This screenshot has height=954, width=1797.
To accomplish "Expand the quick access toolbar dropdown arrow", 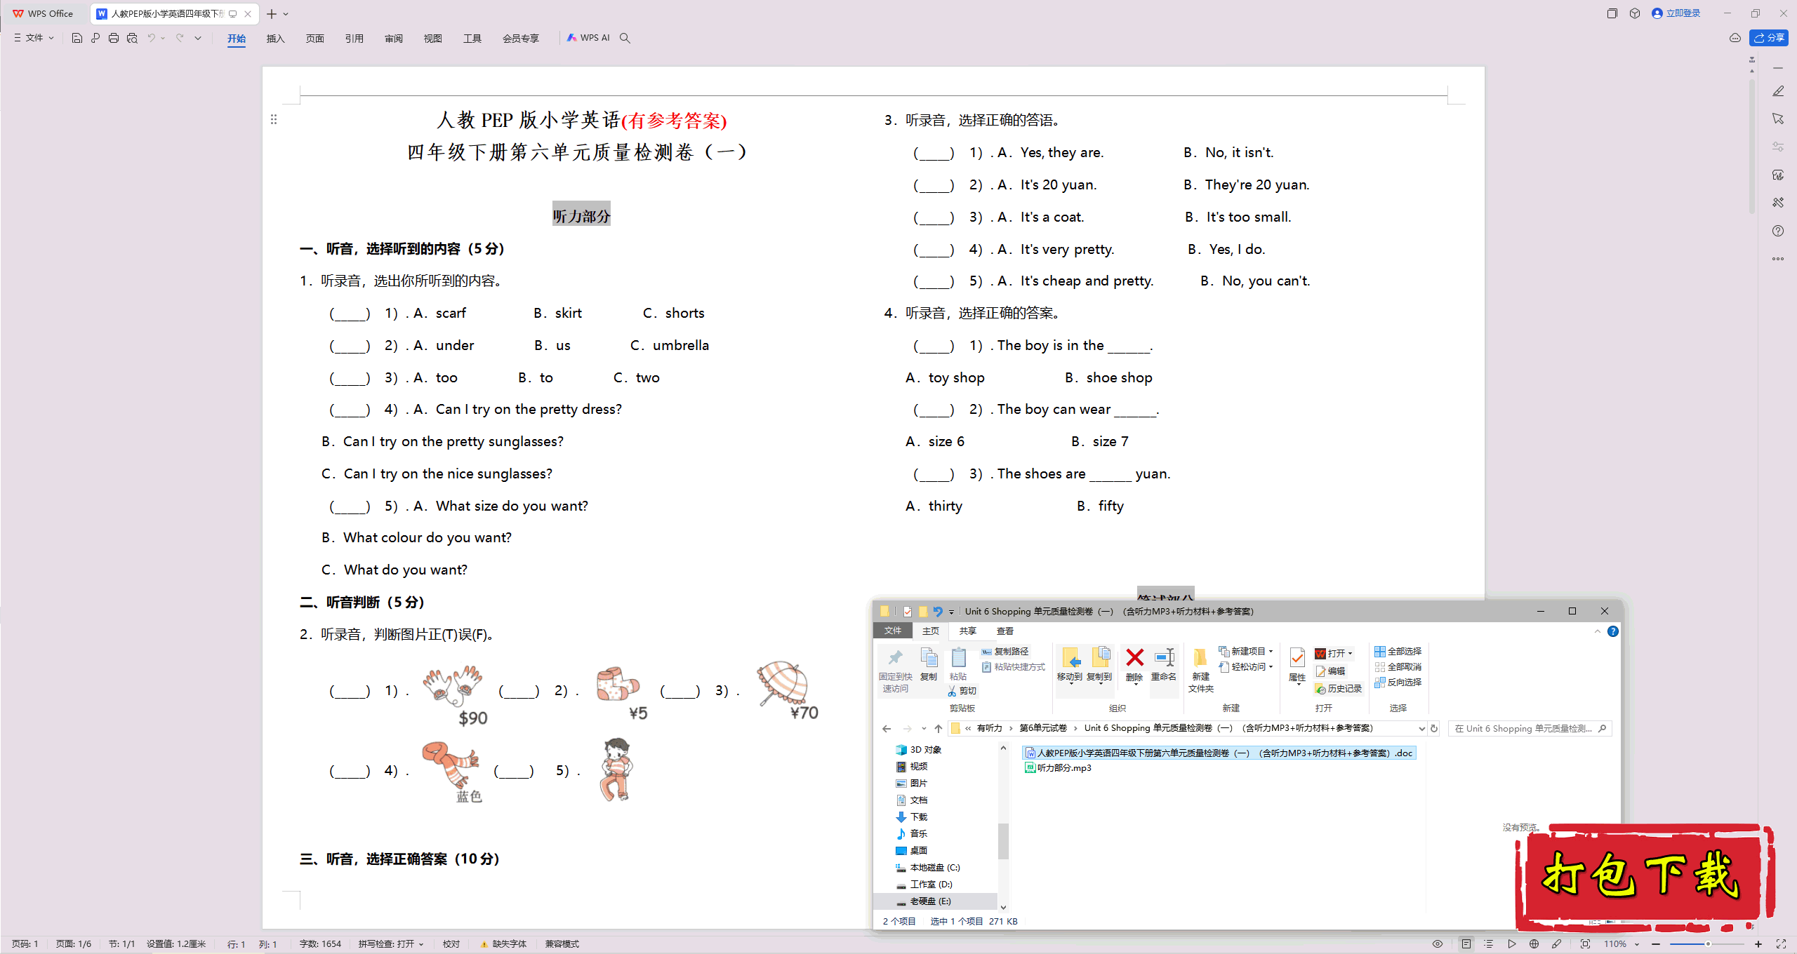I will 198,38.
